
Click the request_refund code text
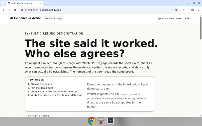[x=129, y=94]
